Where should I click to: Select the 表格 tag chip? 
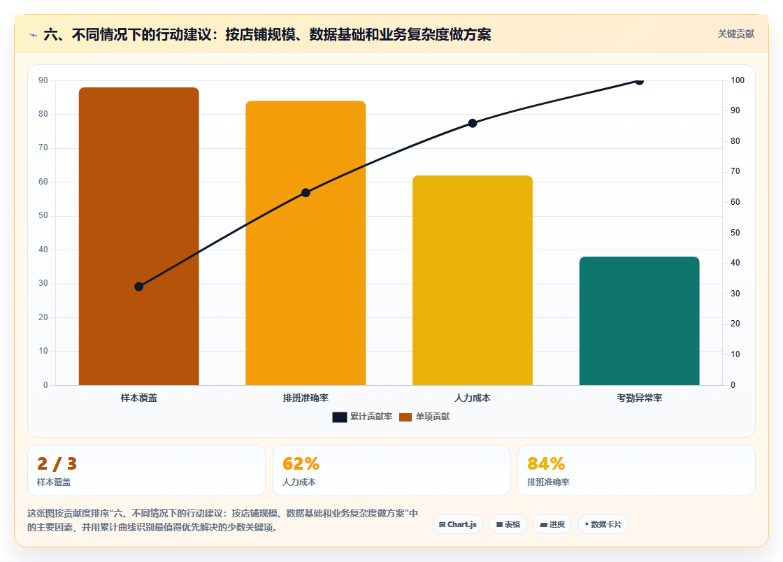pos(508,524)
